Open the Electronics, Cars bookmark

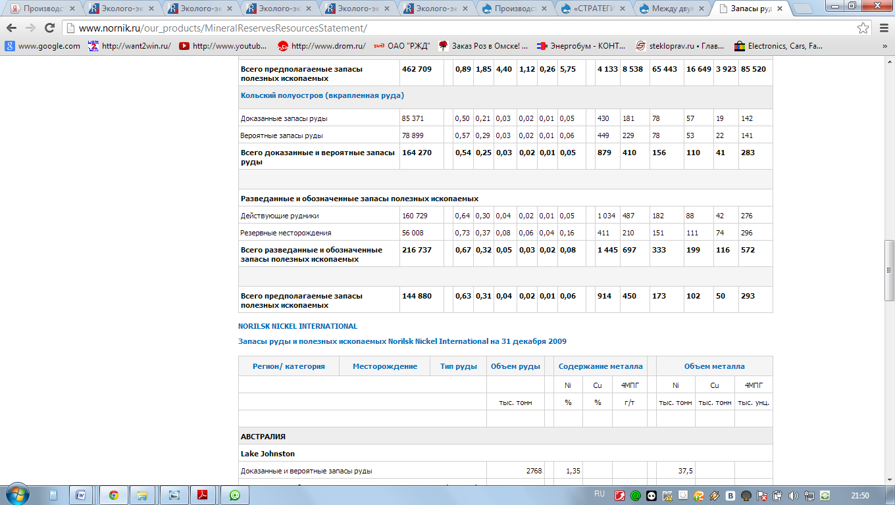(780, 46)
